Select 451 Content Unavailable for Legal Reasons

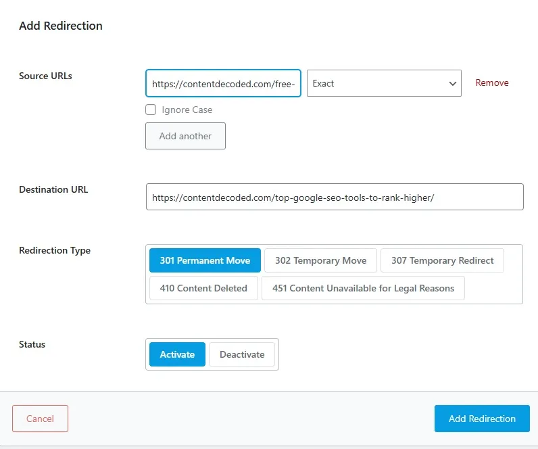[x=363, y=288]
